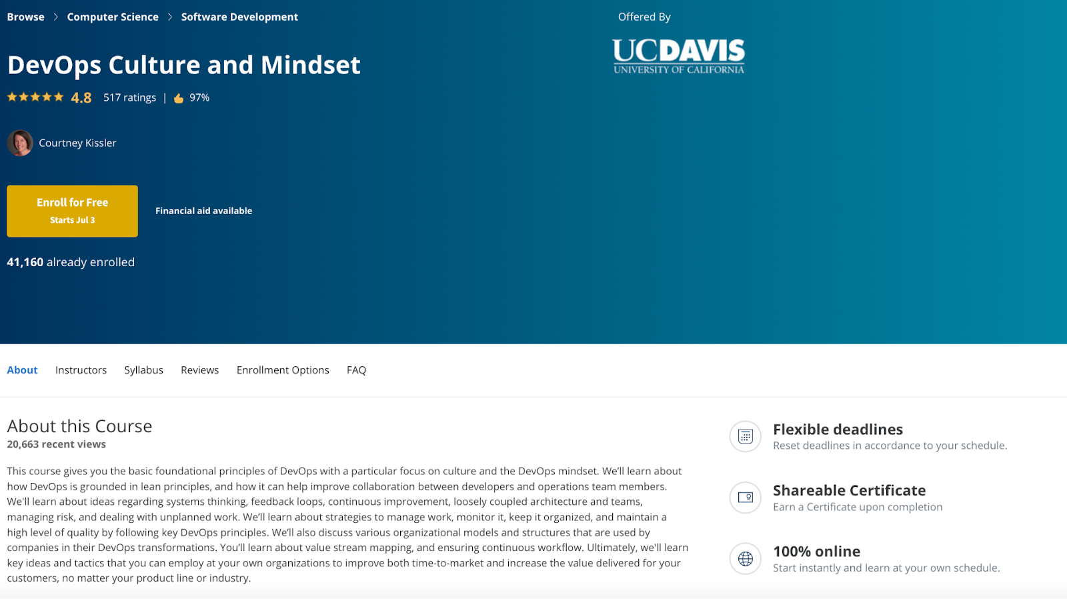Click the Flexible deadlines calendar icon
1067x599 pixels.
click(x=745, y=436)
